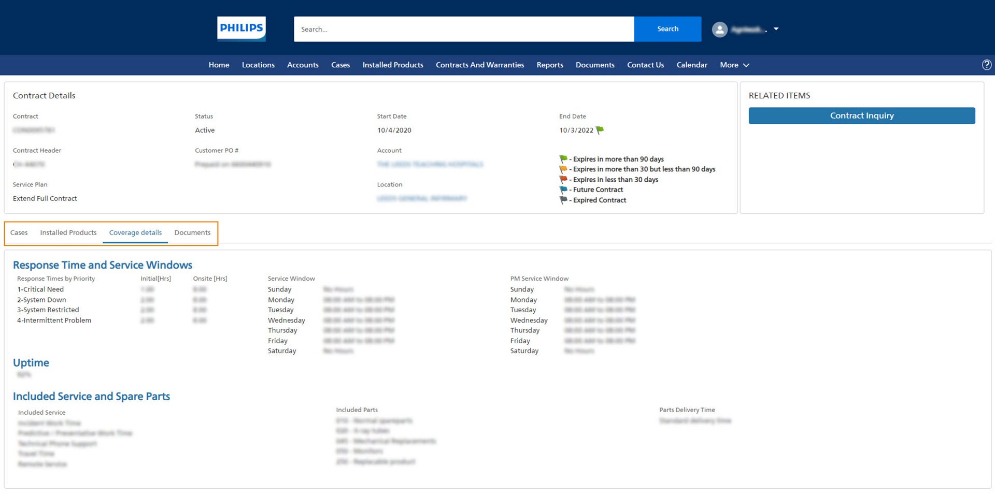This screenshot has height=496, width=995.
Task: Click the user profile avatar icon
Action: click(x=719, y=30)
